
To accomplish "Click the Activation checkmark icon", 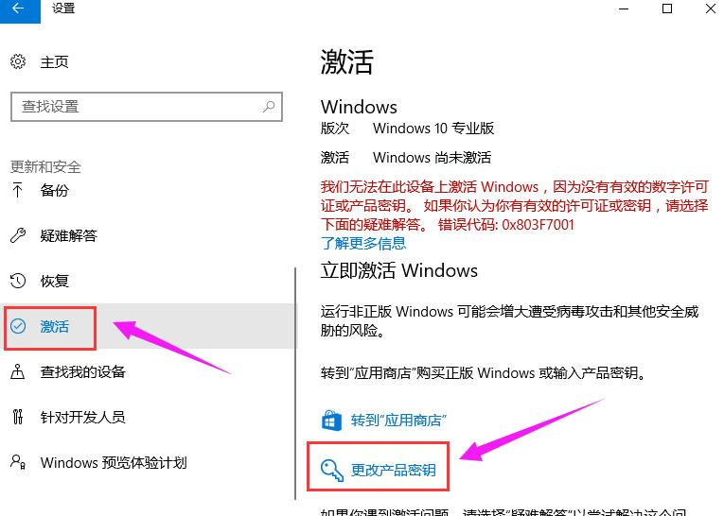I will (x=18, y=326).
